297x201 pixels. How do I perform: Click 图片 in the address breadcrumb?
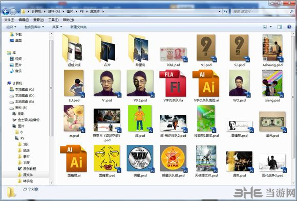click(x=70, y=12)
